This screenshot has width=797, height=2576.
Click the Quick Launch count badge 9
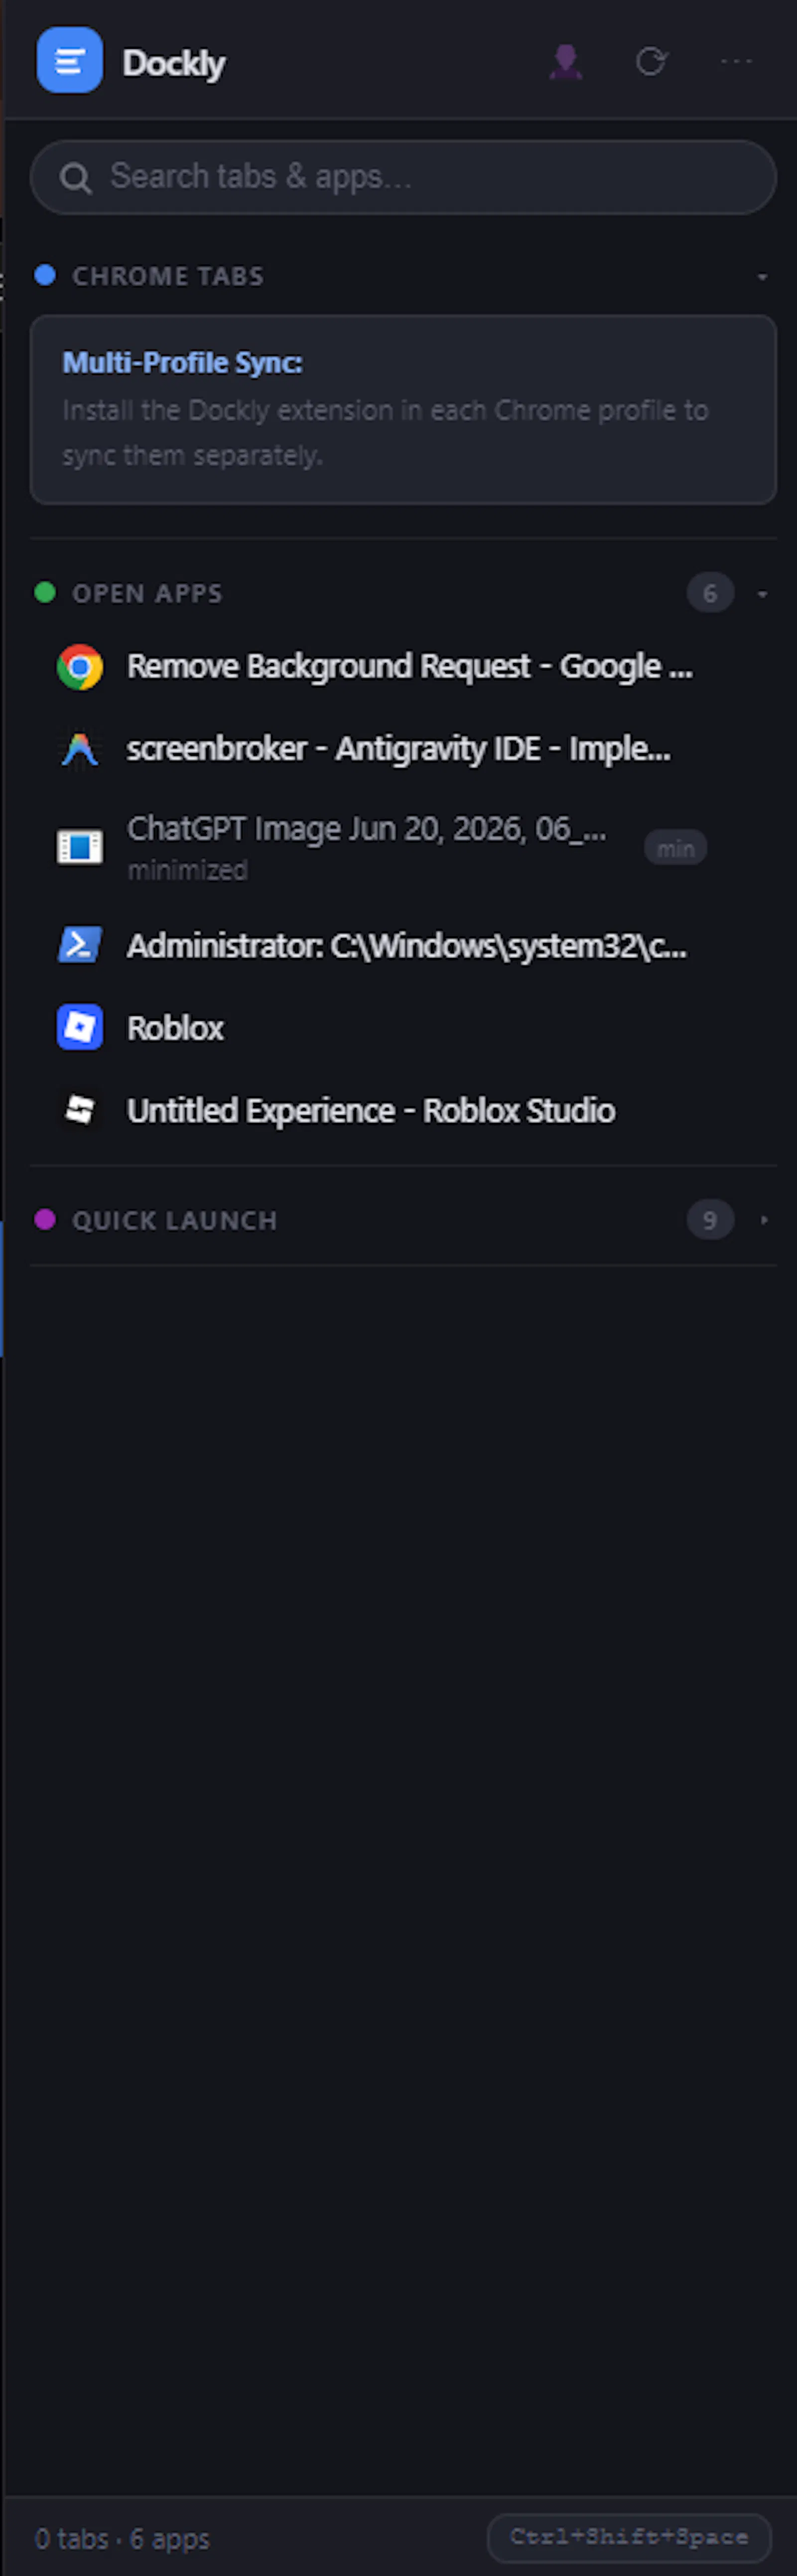click(710, 1220)
